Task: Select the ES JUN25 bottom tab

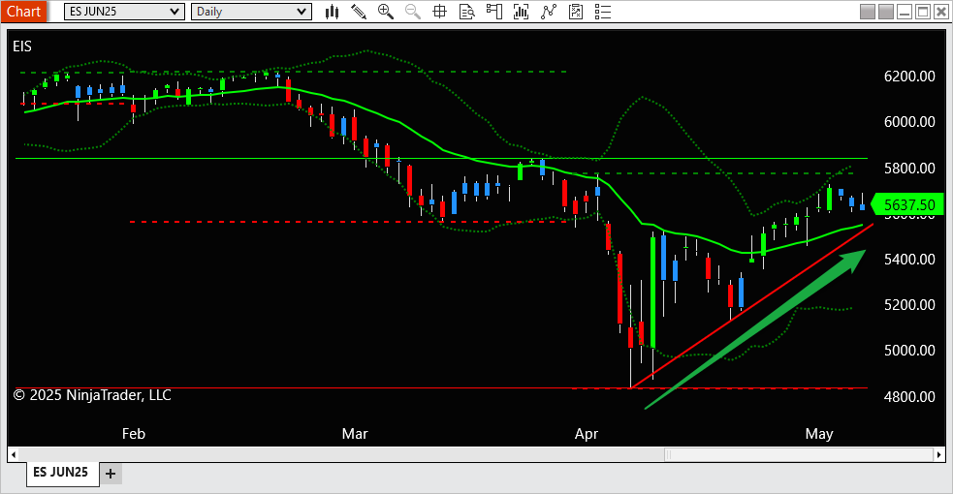Action: tap(61, 473)
